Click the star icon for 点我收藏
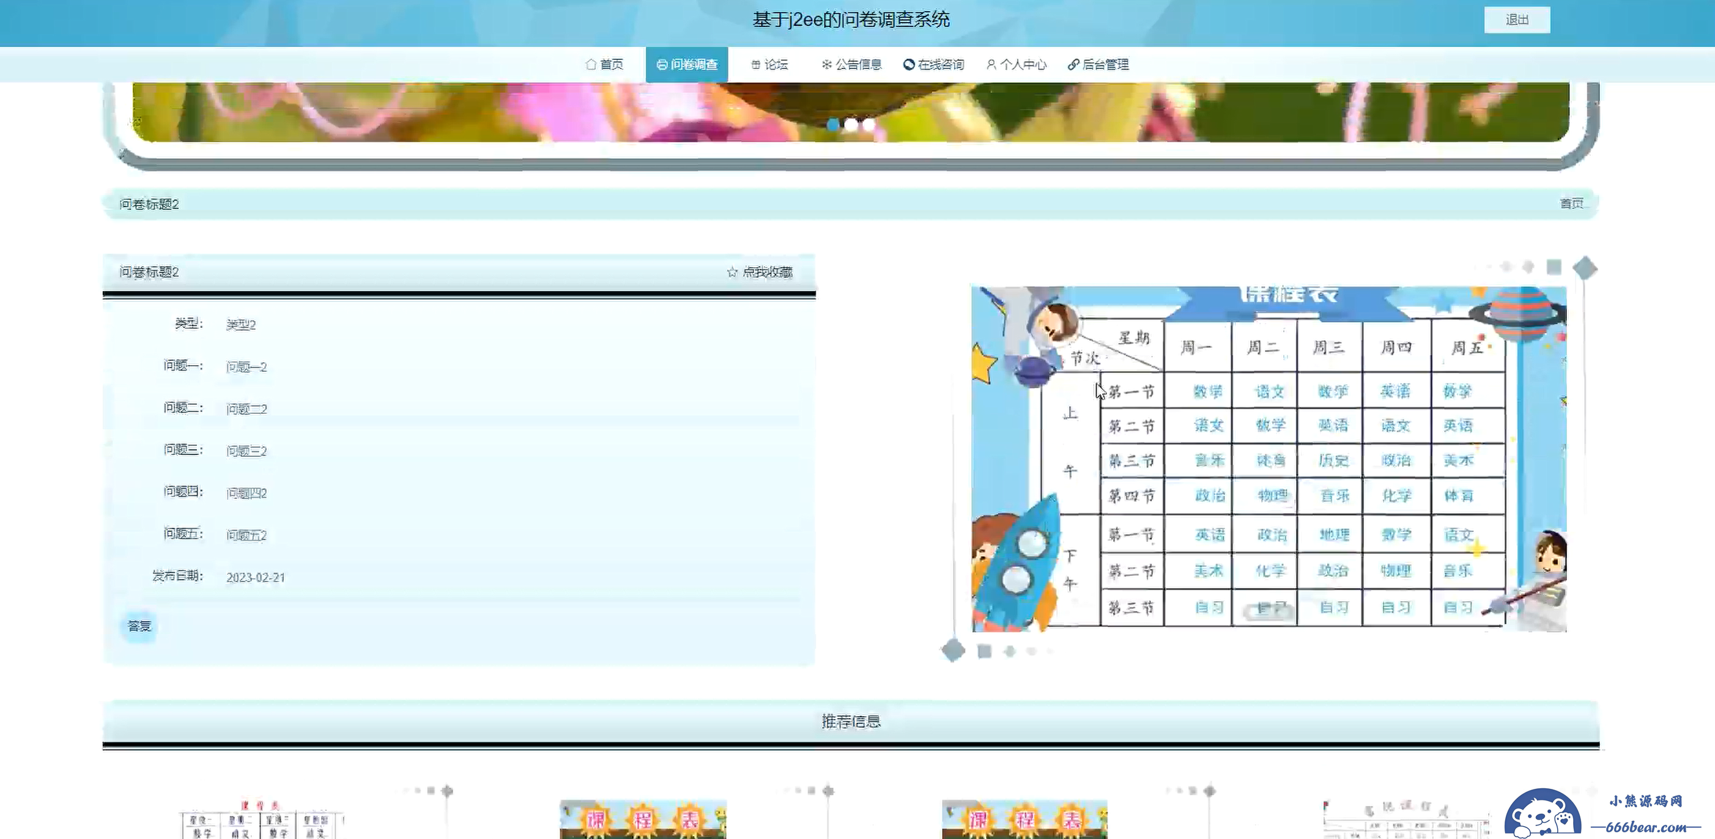Viewport: 1715px width, 839px height. click(732, 272)
